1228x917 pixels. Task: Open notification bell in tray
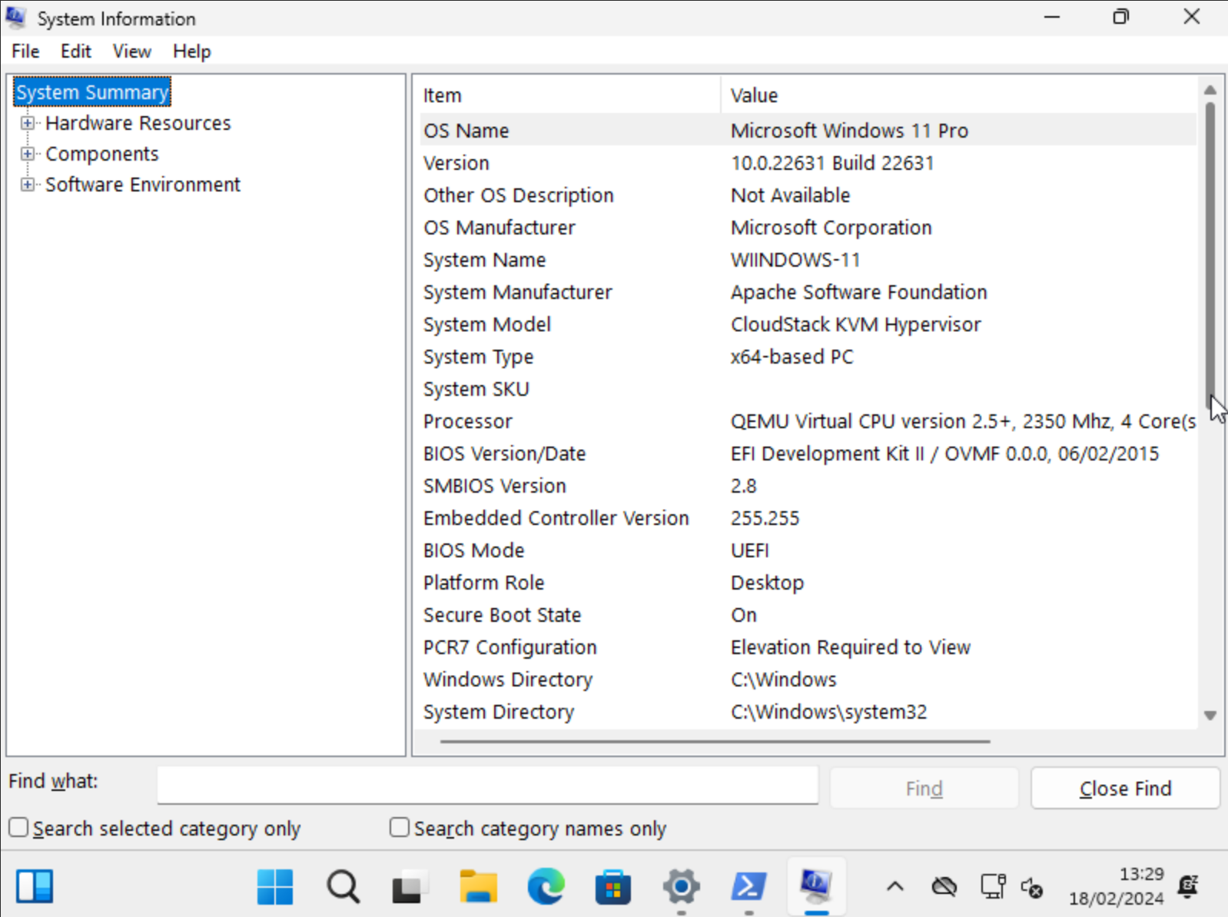(1189, 886)
